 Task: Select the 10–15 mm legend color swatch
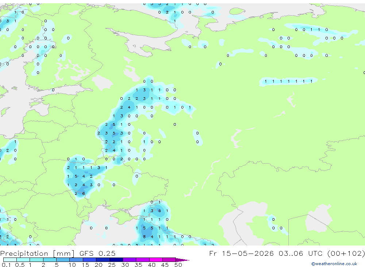coord(76,260)
